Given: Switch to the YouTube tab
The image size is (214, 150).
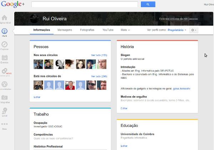Looking at the screenshot, I should tap(108, 30).
